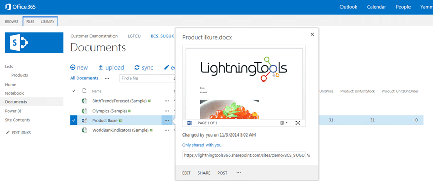Click the document URL field in callout
Image resolution: width=433 pixels, height=190 pixels.
coord(244,155)
